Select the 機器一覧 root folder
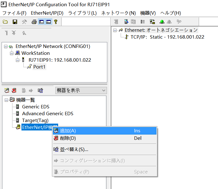218x189 pixels. pyautogui.click(x=26, y=100)
